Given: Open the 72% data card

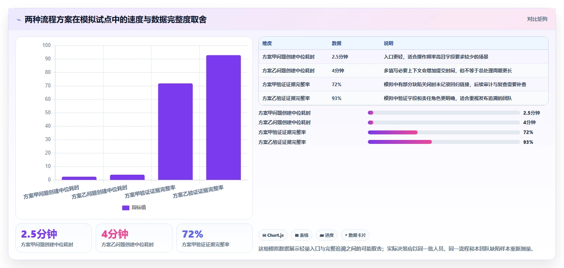Looking at the screenshot, I should click(x=214, y=238).
